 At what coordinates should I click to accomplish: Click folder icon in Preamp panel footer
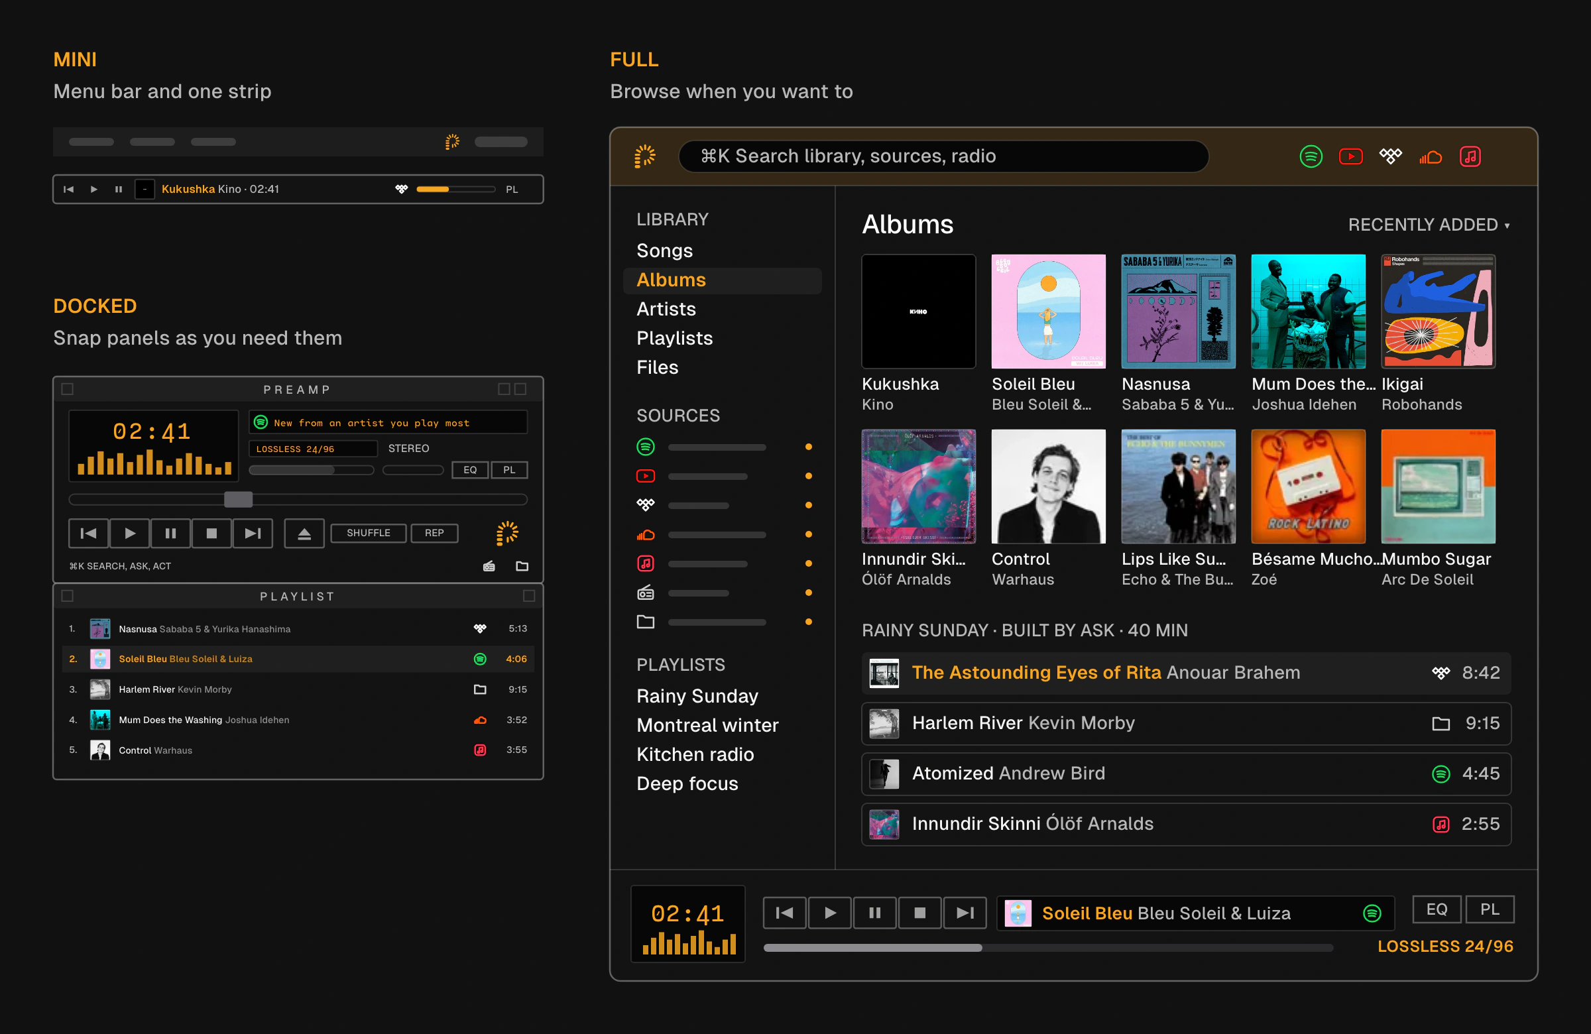click(x=522, y=566)
